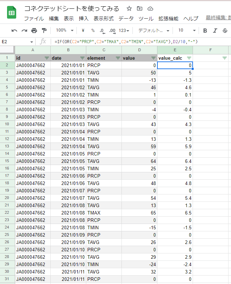Open the 挿入 menu

coord(83,19)
